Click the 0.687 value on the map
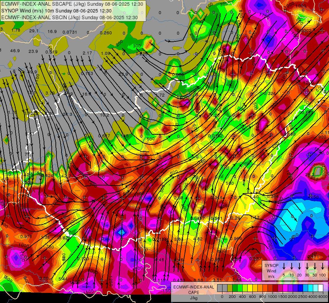The width and height of the screenshot is (329, 303). click(x=104, y=136)
